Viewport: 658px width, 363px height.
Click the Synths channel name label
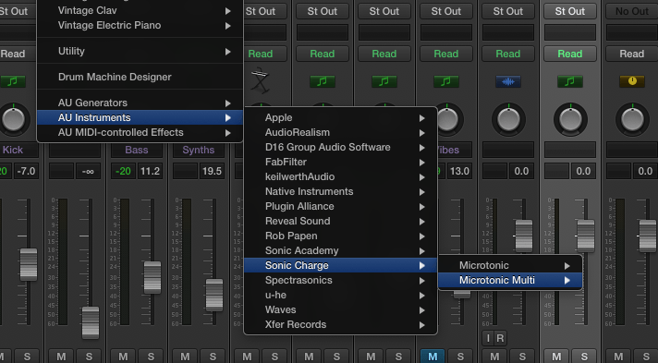click(x=199, y=150)
